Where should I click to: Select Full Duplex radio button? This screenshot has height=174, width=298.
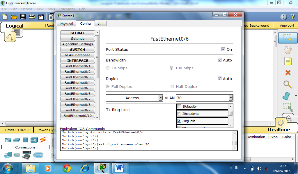pos(108,86)
